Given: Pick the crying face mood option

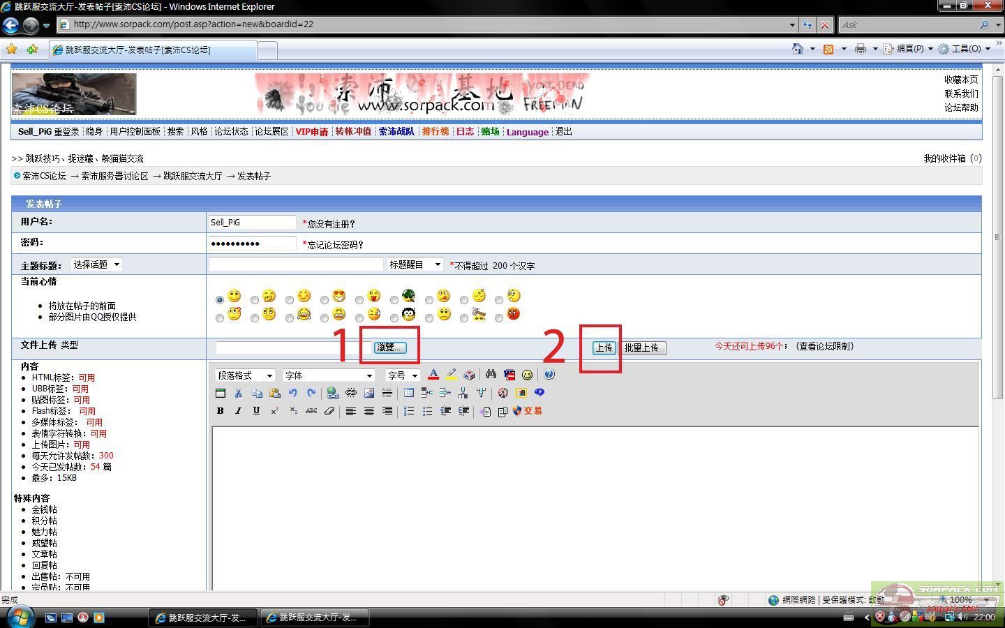Looking at the screenshot, I should pos(290,317).
